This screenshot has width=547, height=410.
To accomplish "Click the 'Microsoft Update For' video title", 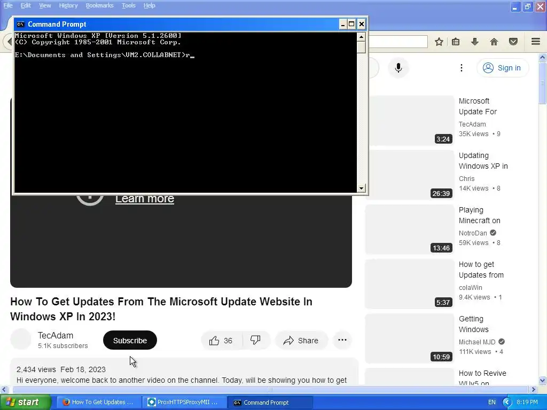I will pos(478,106).
